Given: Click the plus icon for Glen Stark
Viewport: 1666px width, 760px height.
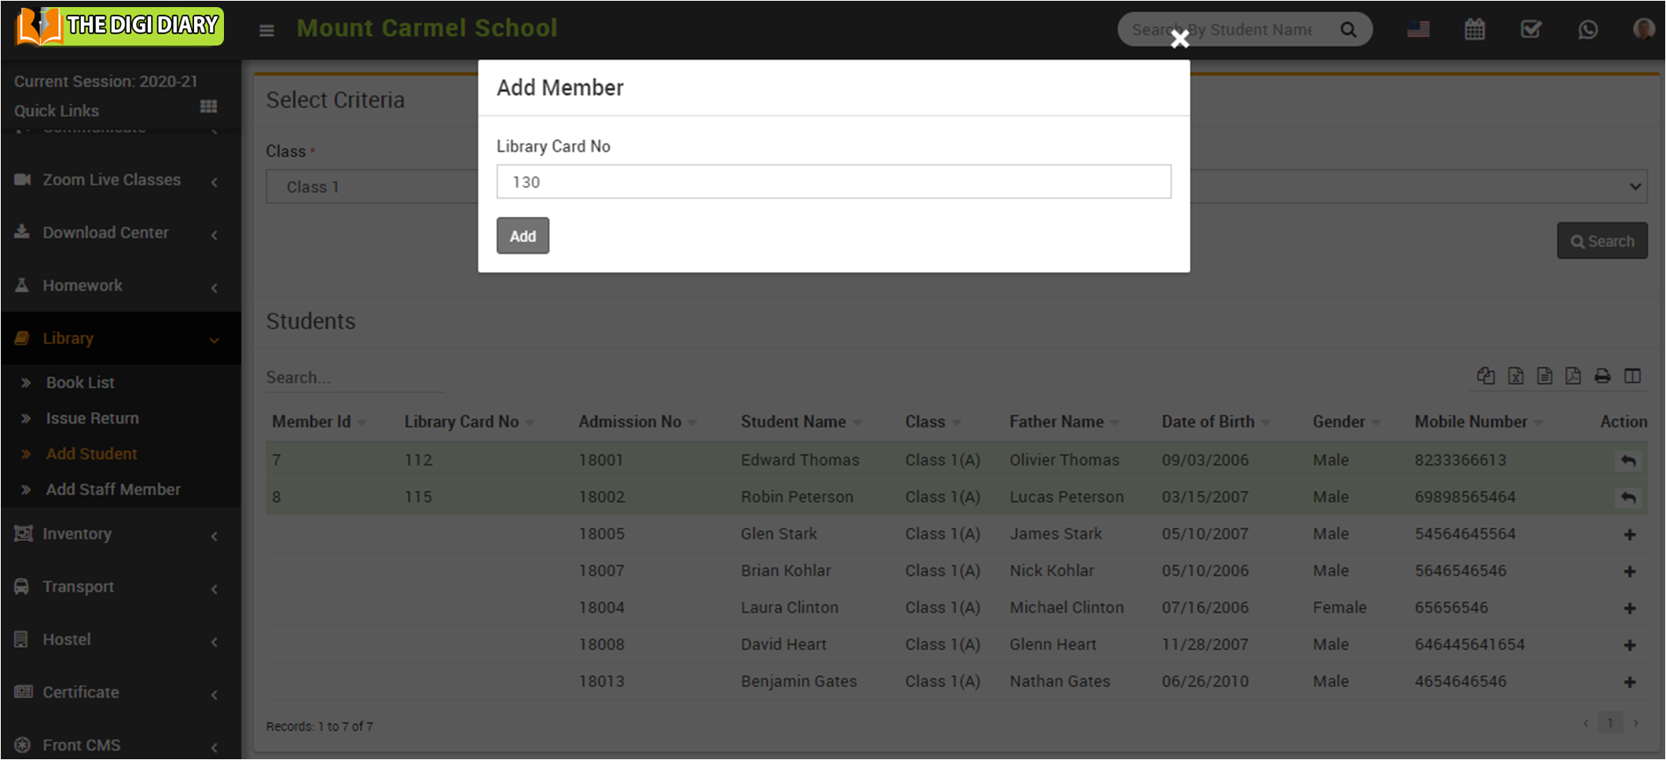Looking at the screenshot, I should (1629, 534).
